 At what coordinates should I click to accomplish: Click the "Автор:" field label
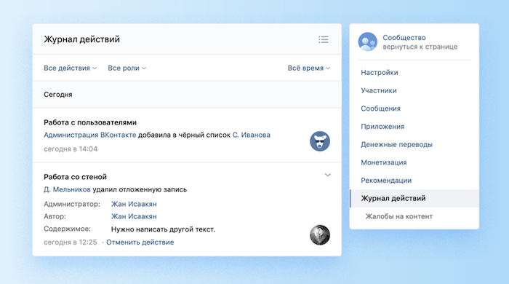(55, 216)
